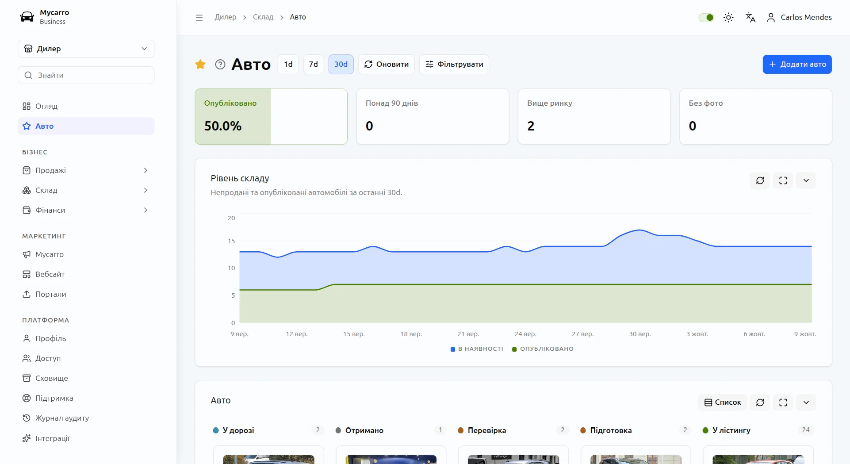Image resolution: width=850 pixels, height=464 pixels.
Task: Collapse the Рівень складу panel chevron
Action: pos(806,180)
